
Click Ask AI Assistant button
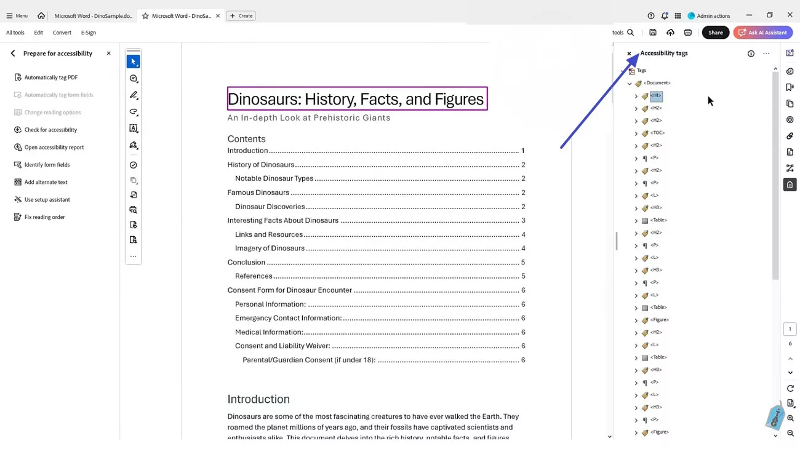pyautogui.click(x=762, y=33)
